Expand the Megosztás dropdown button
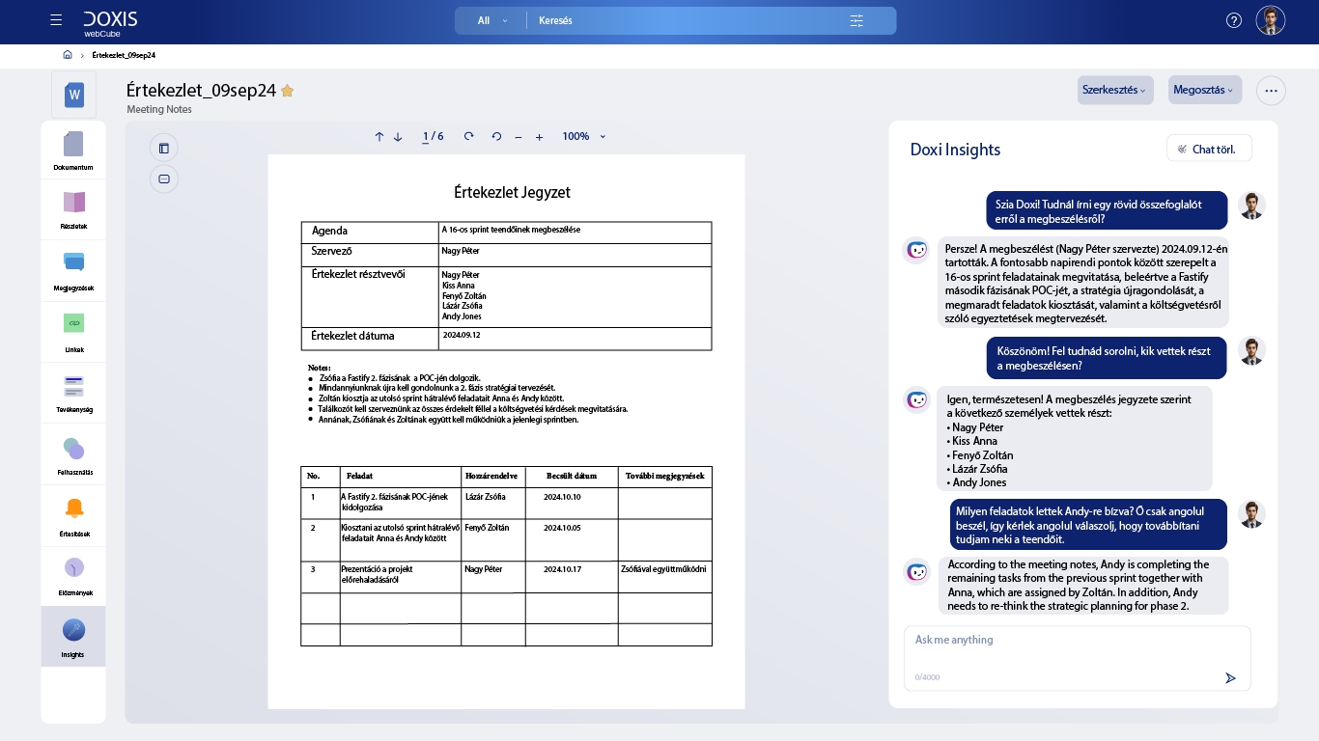 [1205, 90]
